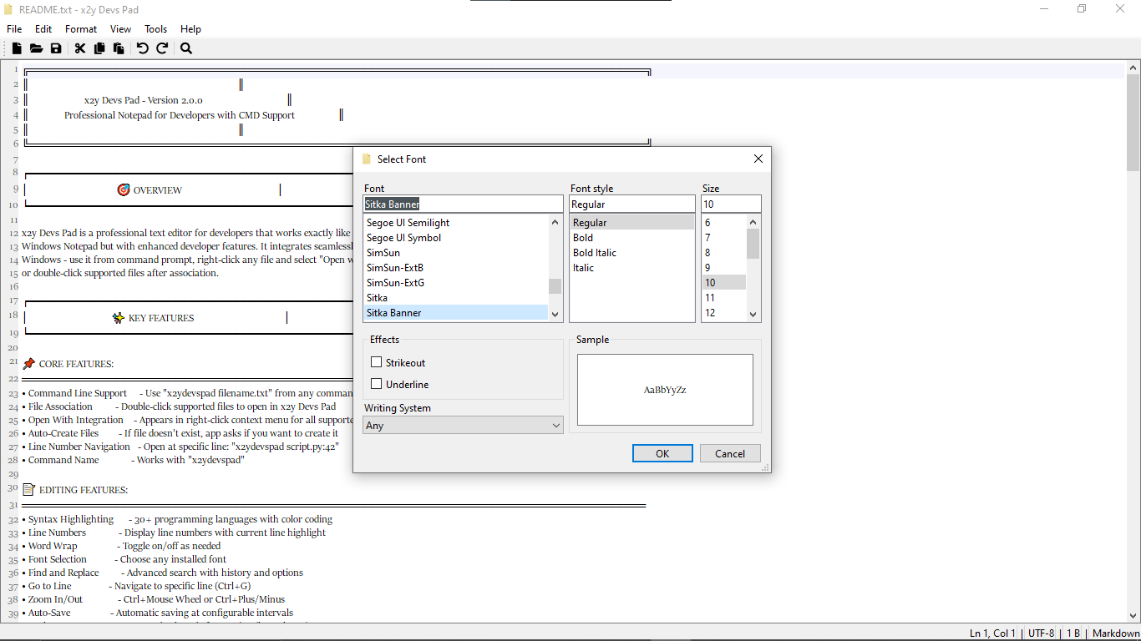Click the Open folder toolbar icon

click(x=36, y=48)
